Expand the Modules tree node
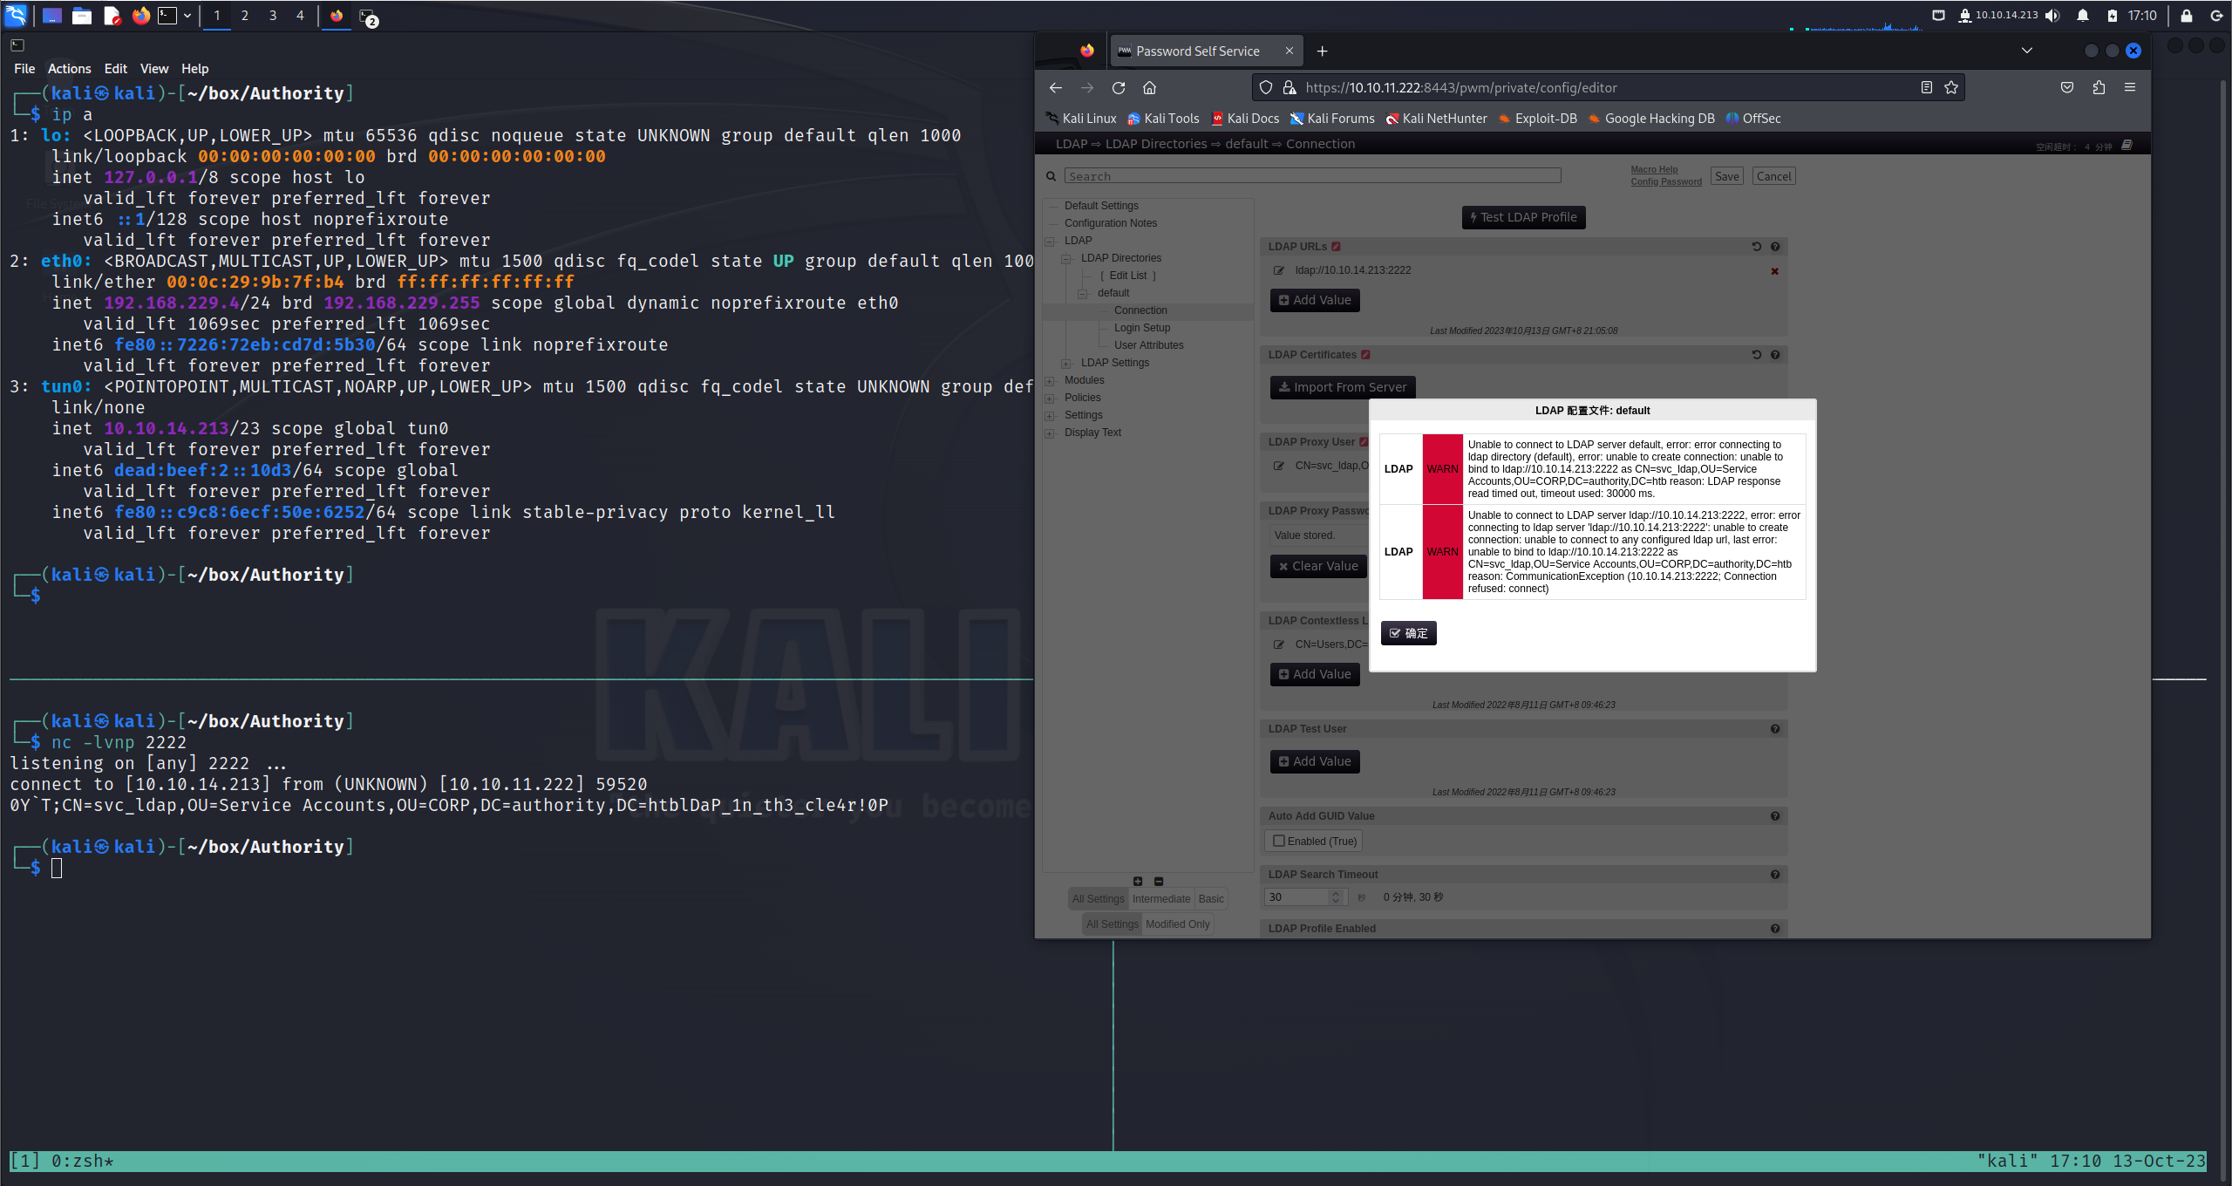This screenshot has width=2232, height=1186. point(1050,381)
